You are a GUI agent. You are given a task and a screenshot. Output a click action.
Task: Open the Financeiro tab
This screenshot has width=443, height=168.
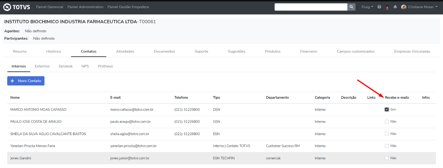[309, 51]
